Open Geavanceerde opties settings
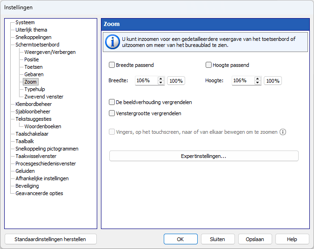 tap(39, 193)
